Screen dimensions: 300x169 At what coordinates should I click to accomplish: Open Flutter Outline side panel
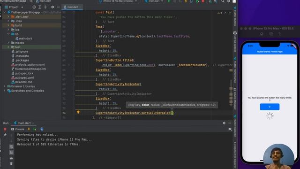click(x=235, y=17)
